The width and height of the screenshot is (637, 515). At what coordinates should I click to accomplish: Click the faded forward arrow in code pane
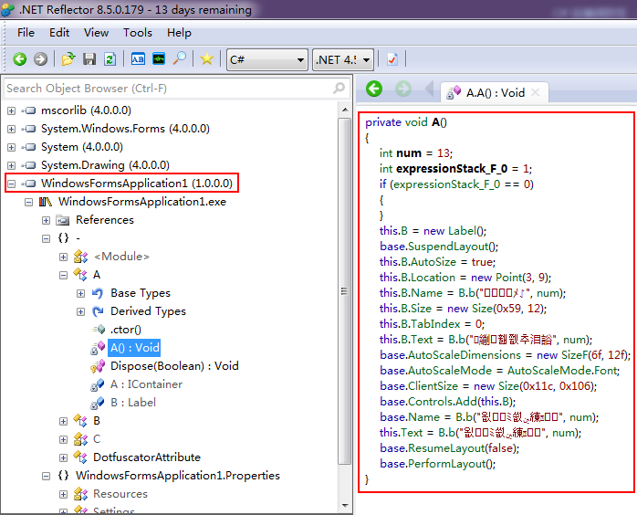tap(403, 89)
